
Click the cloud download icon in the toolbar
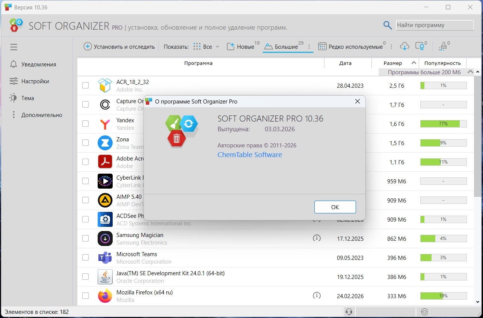[405, 46]
